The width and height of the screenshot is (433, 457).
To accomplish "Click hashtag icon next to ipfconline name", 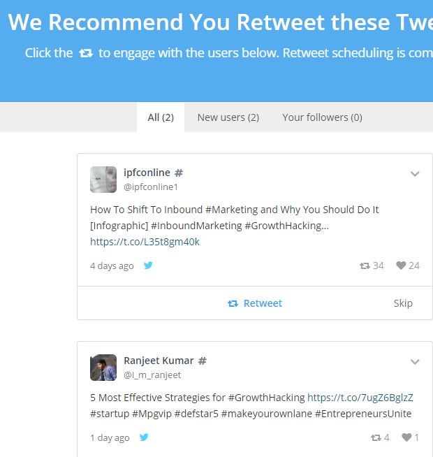I will (179, 173).
